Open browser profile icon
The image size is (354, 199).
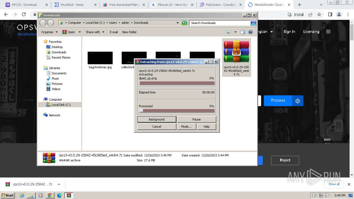click(x=339, y=15)
